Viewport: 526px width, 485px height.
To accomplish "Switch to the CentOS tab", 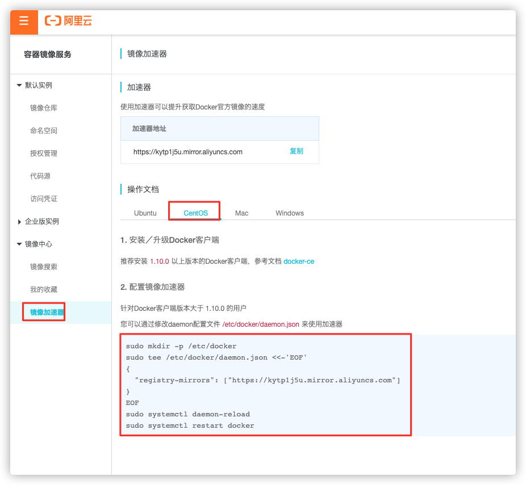I will click(x=195, y=213).
